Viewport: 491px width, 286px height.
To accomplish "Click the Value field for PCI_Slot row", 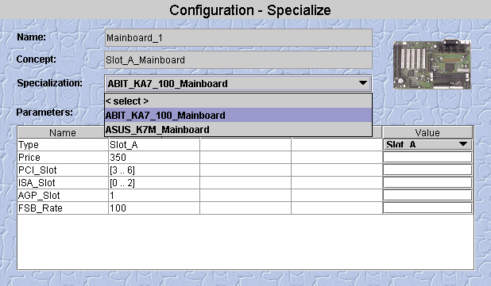I will [427, 170].
